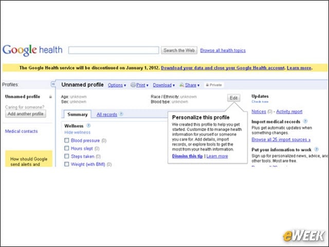Image resolution: width=329 pixels, height=247 pixels.
Task: Click the share people icon beside Share
Action: click(181, 85)
